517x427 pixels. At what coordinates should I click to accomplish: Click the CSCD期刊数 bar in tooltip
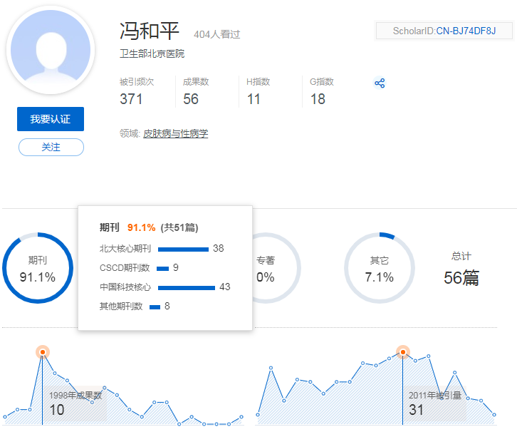pyautogui.click(x=162, y=268)
